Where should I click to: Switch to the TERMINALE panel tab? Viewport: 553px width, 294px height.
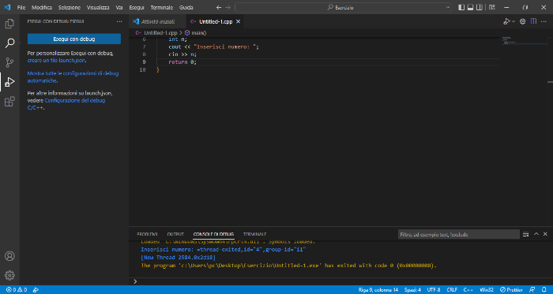click(254, 234)
